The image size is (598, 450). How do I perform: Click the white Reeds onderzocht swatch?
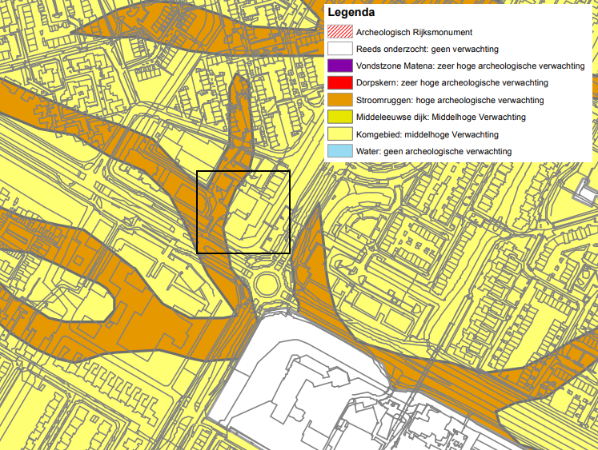coord(339,49)
